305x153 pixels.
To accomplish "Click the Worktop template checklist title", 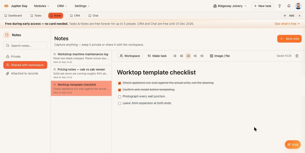I will coord(156,72).
